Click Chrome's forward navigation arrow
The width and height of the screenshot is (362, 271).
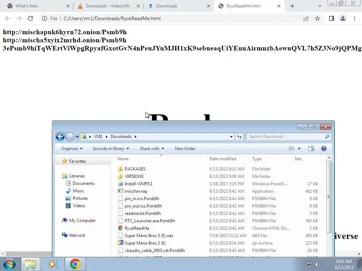[19, 18]
